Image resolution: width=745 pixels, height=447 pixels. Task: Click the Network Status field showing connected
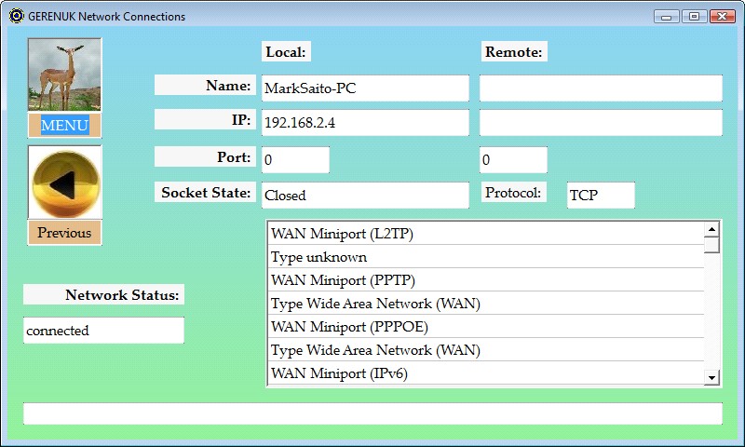pos(103,331)
